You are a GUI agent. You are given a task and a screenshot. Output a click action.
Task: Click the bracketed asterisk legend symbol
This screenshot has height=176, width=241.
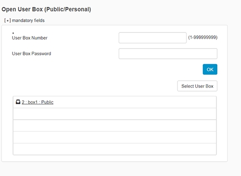coord(8,21)
